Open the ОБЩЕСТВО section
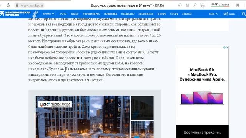246x138 pixels. coord(128,14)
